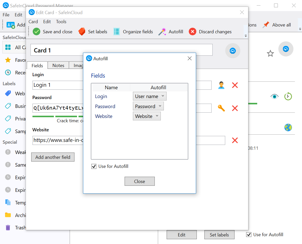Switch to the Notes tab
Image resolution: width=302 pixels, height=244 pixels.
coord(58,65)
